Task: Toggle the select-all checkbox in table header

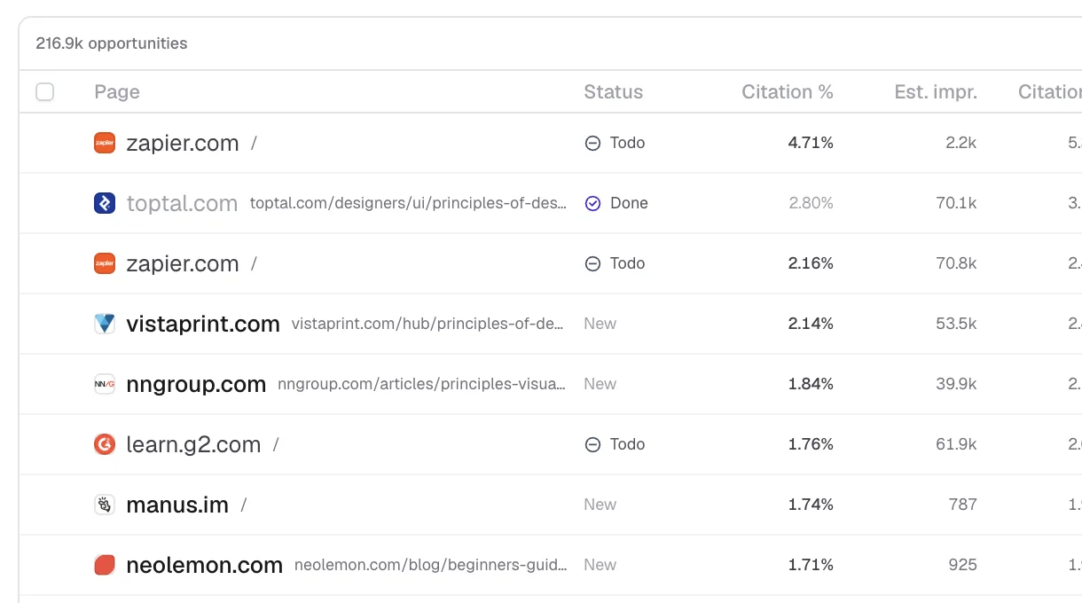Action: 44,91
